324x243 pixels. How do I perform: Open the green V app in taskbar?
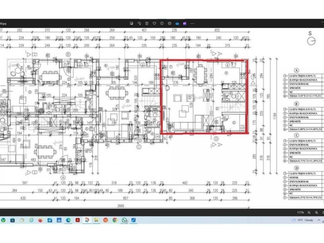tap(3, 220)
